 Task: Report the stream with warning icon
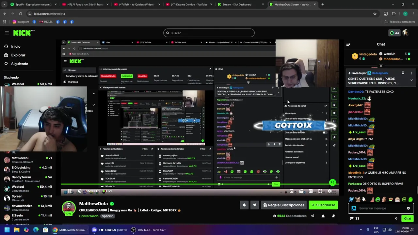(323, 216)
